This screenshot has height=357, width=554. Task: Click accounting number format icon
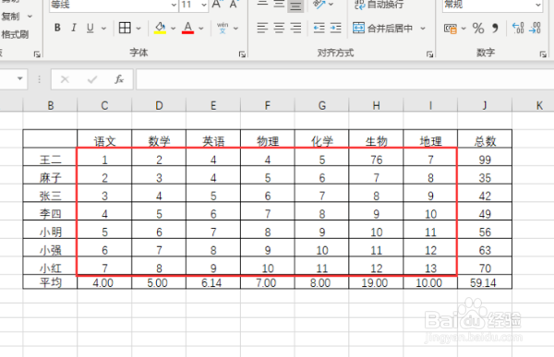[x=451, y=29]
